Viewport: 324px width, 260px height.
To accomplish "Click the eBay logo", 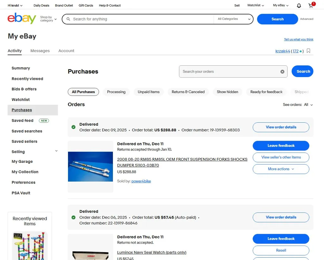I will pos(22,19).
